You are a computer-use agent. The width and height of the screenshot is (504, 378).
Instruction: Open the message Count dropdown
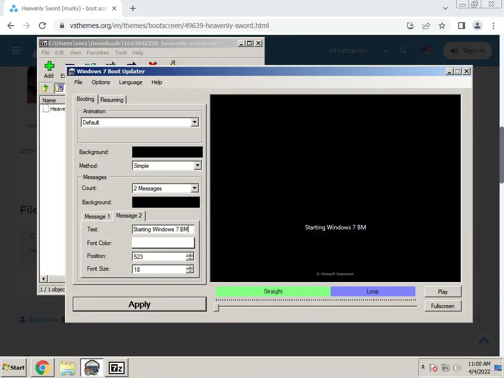[x=194, y=188]
